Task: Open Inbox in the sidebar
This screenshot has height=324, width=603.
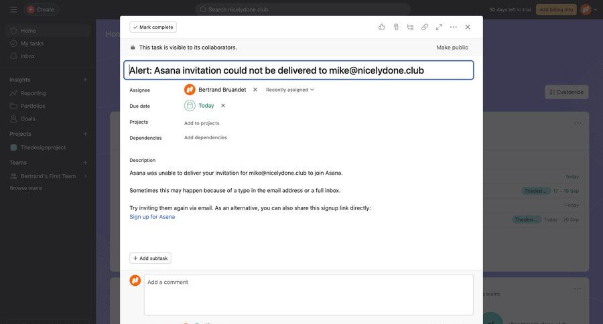Action: point(48,56)
